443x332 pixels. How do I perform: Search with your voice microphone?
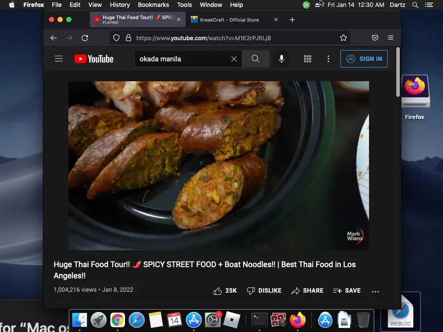(281, 59)
